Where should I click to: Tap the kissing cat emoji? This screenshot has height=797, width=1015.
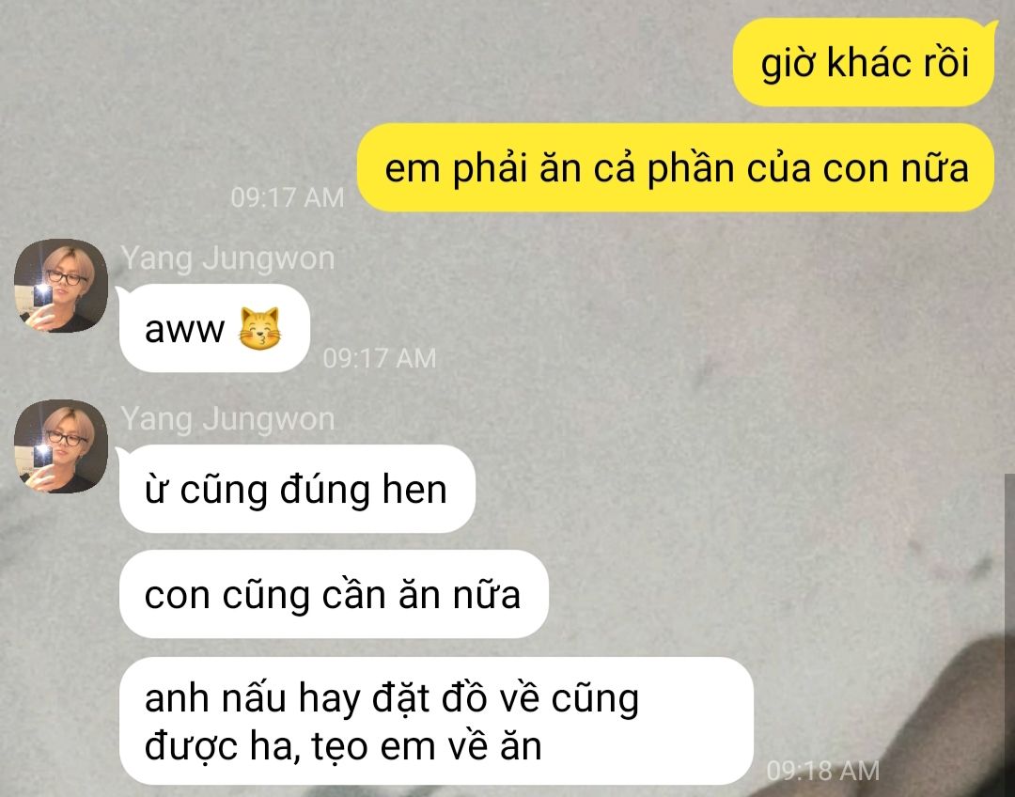pyautogui.click(x=259, y=328)
